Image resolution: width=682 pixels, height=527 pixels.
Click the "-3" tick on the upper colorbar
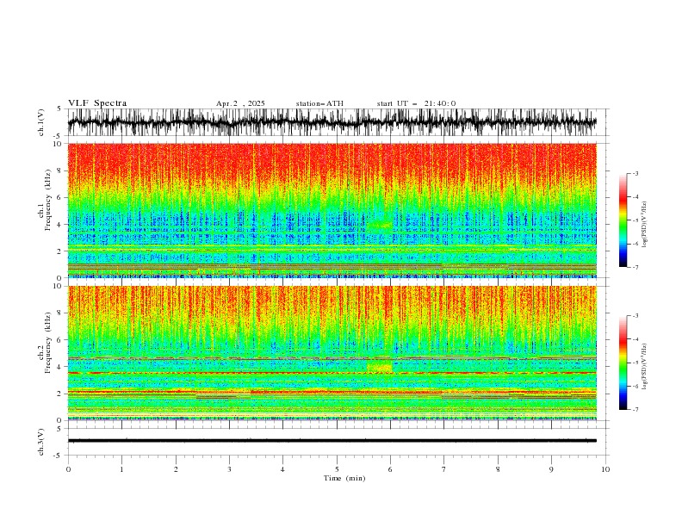click(x=635, y=173)
